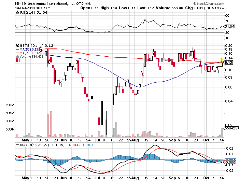Click the 'MA(50) 0.13' legend text
239x181 pixels.
point(29,50)
